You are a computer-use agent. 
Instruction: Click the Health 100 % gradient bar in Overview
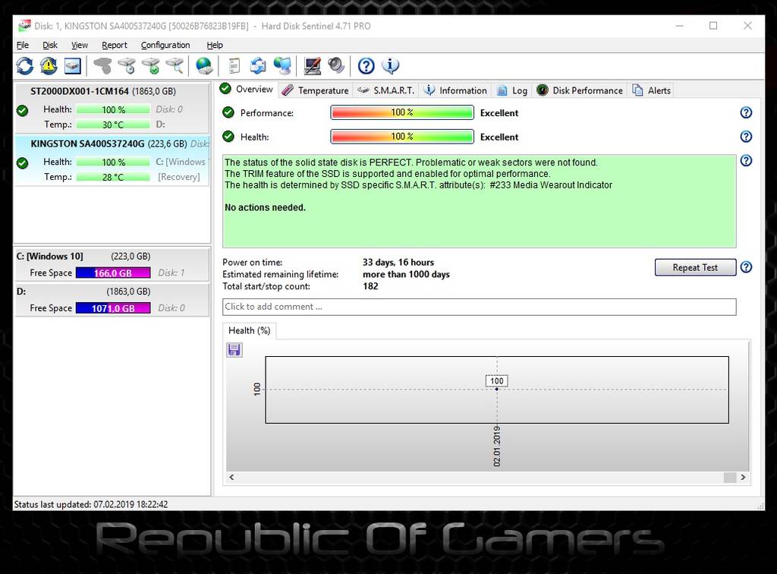point(402,137)
